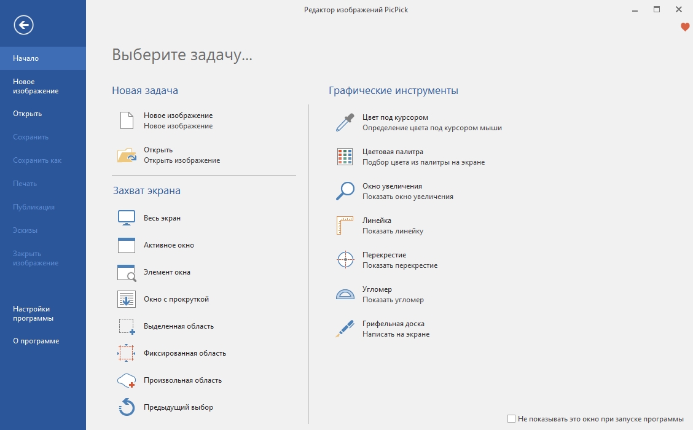Open 'Настройки программы' in the sidebar
This screenshot has width=693, height=430.
[33, 314]
